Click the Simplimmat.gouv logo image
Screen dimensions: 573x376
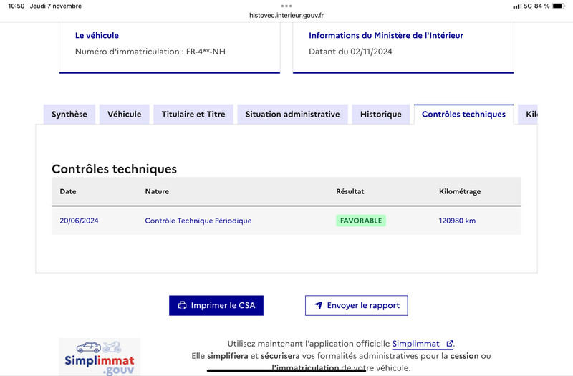point(100,357)
